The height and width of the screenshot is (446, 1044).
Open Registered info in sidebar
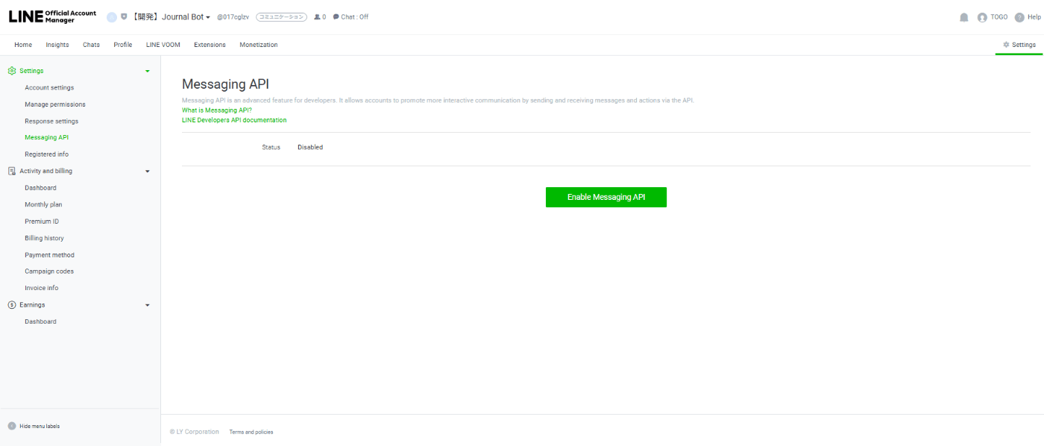coord(46,154)
